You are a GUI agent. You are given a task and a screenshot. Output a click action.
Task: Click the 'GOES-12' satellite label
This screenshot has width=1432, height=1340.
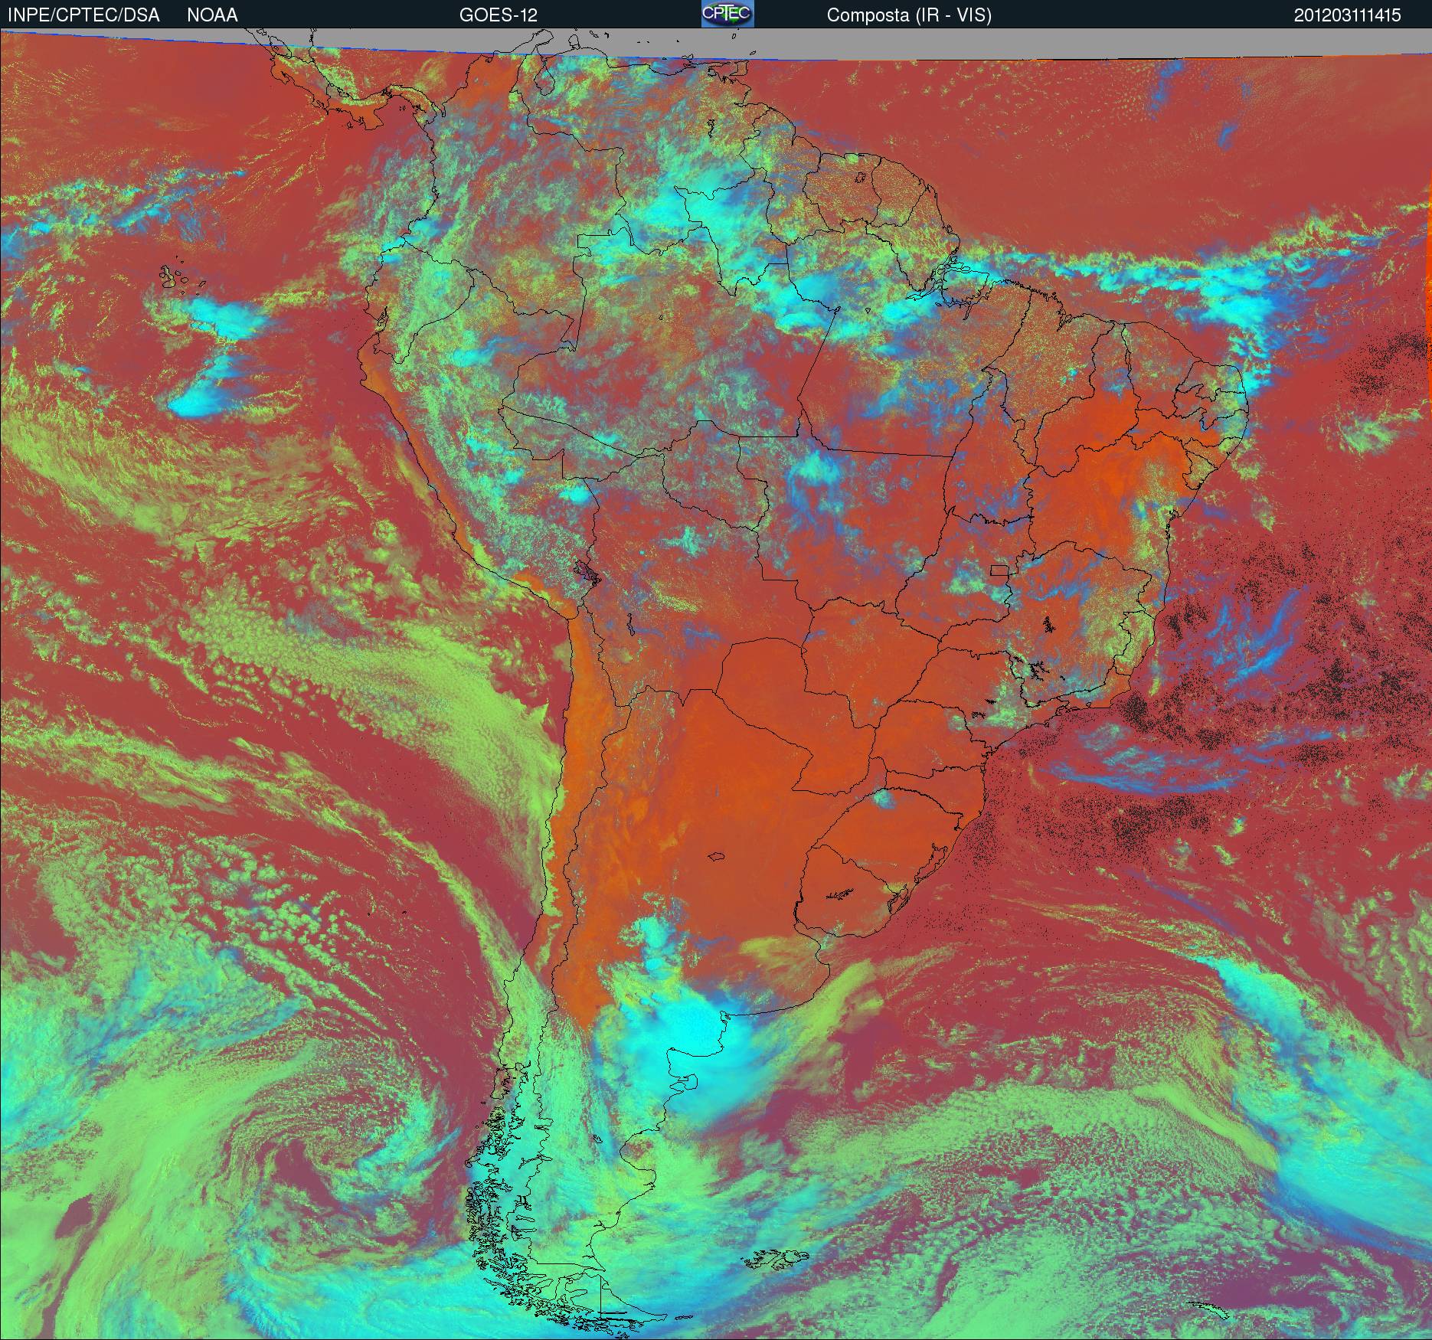[498, 15]
